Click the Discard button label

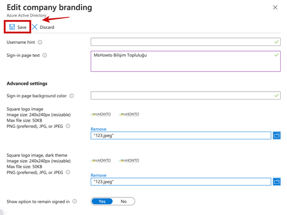[47, 27]
